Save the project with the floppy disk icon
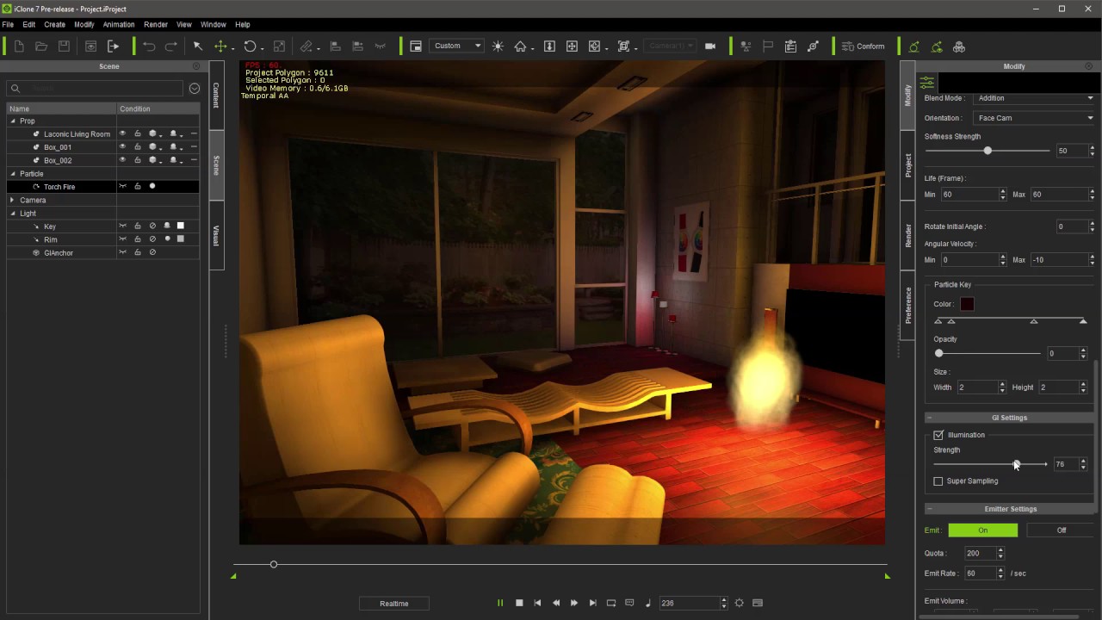 click(x=63, y=46)
